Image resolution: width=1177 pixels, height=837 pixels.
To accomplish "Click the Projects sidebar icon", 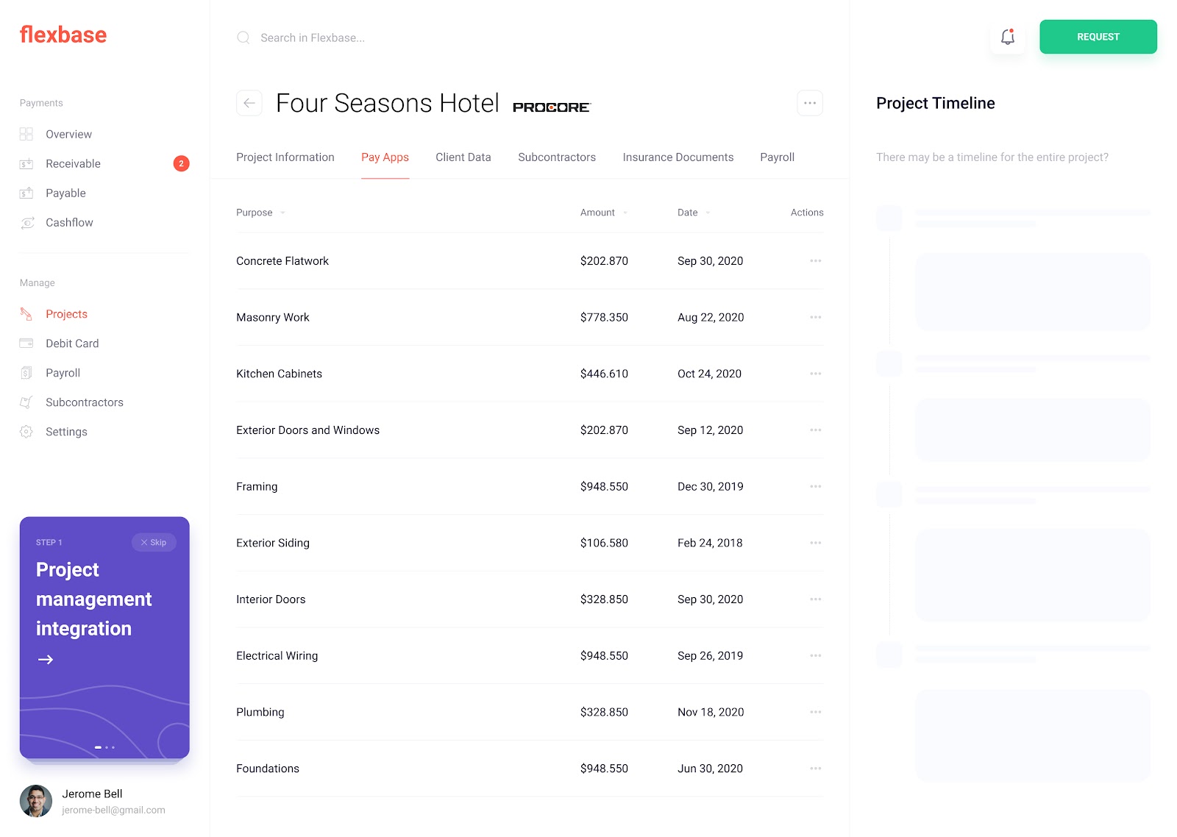I will click(x=26, y=314).
